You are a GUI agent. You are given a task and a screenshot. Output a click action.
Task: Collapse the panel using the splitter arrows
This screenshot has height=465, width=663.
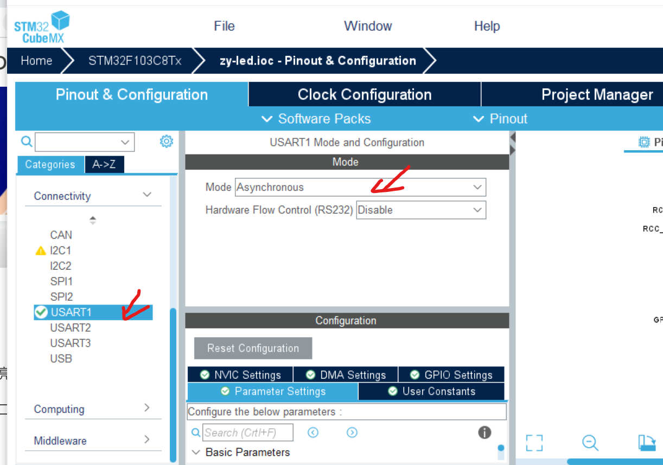pyautogui.click(x=513, y=144)
